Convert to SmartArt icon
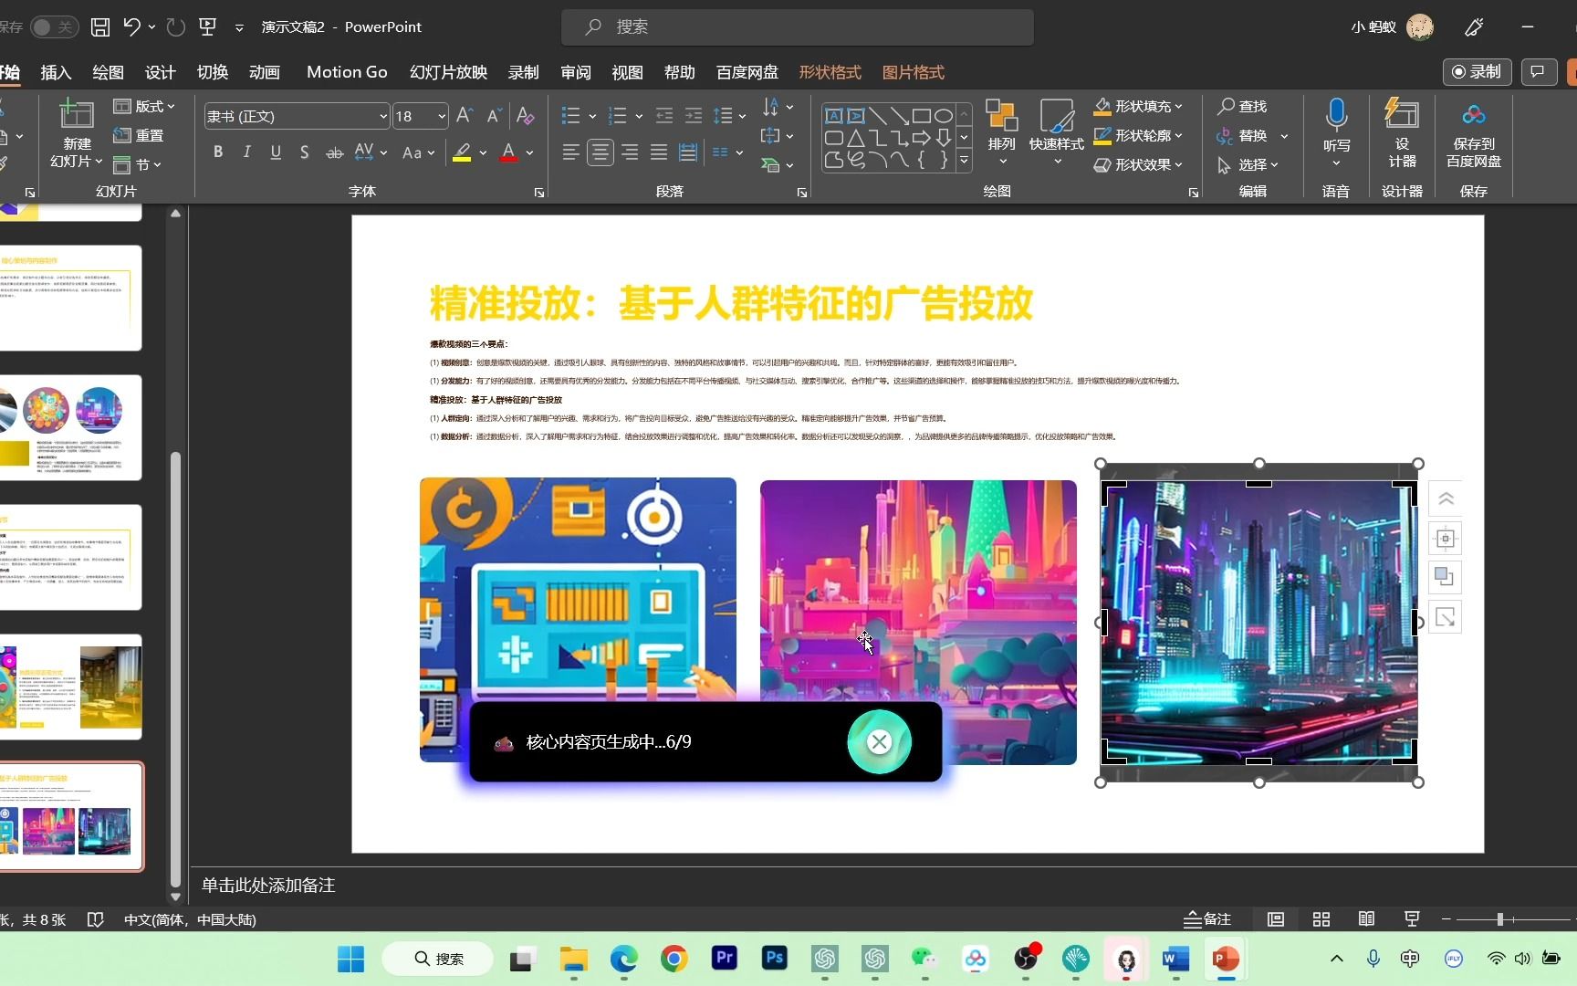Viewport: 1577px width, 986px height. click(778, 165)
